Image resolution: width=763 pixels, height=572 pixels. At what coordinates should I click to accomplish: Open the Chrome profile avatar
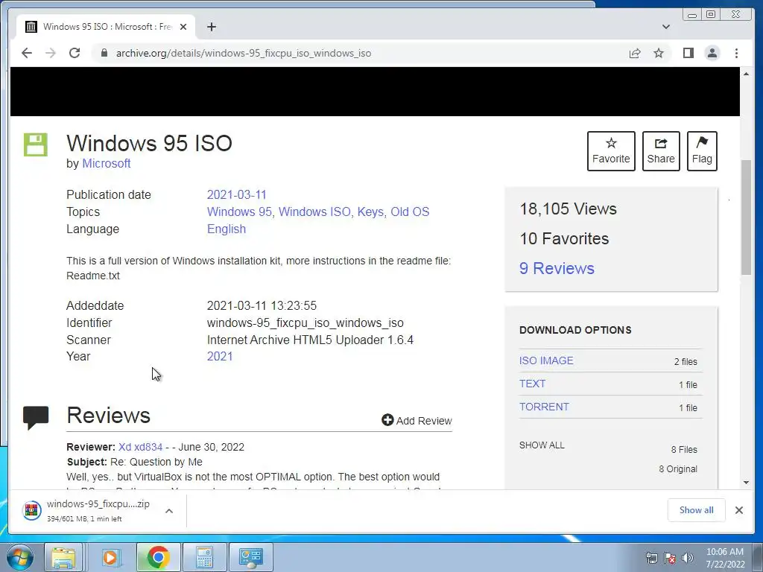(x=712, y=53)
